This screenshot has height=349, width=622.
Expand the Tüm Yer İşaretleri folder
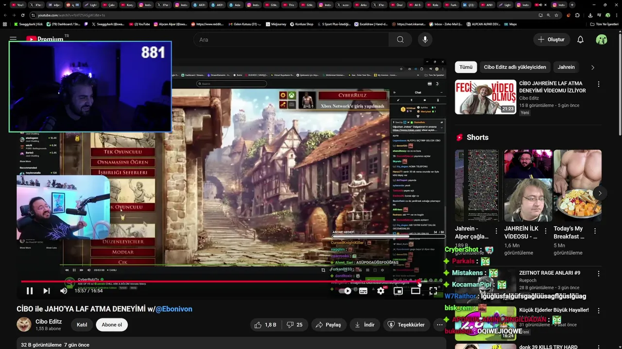point(605,24)
